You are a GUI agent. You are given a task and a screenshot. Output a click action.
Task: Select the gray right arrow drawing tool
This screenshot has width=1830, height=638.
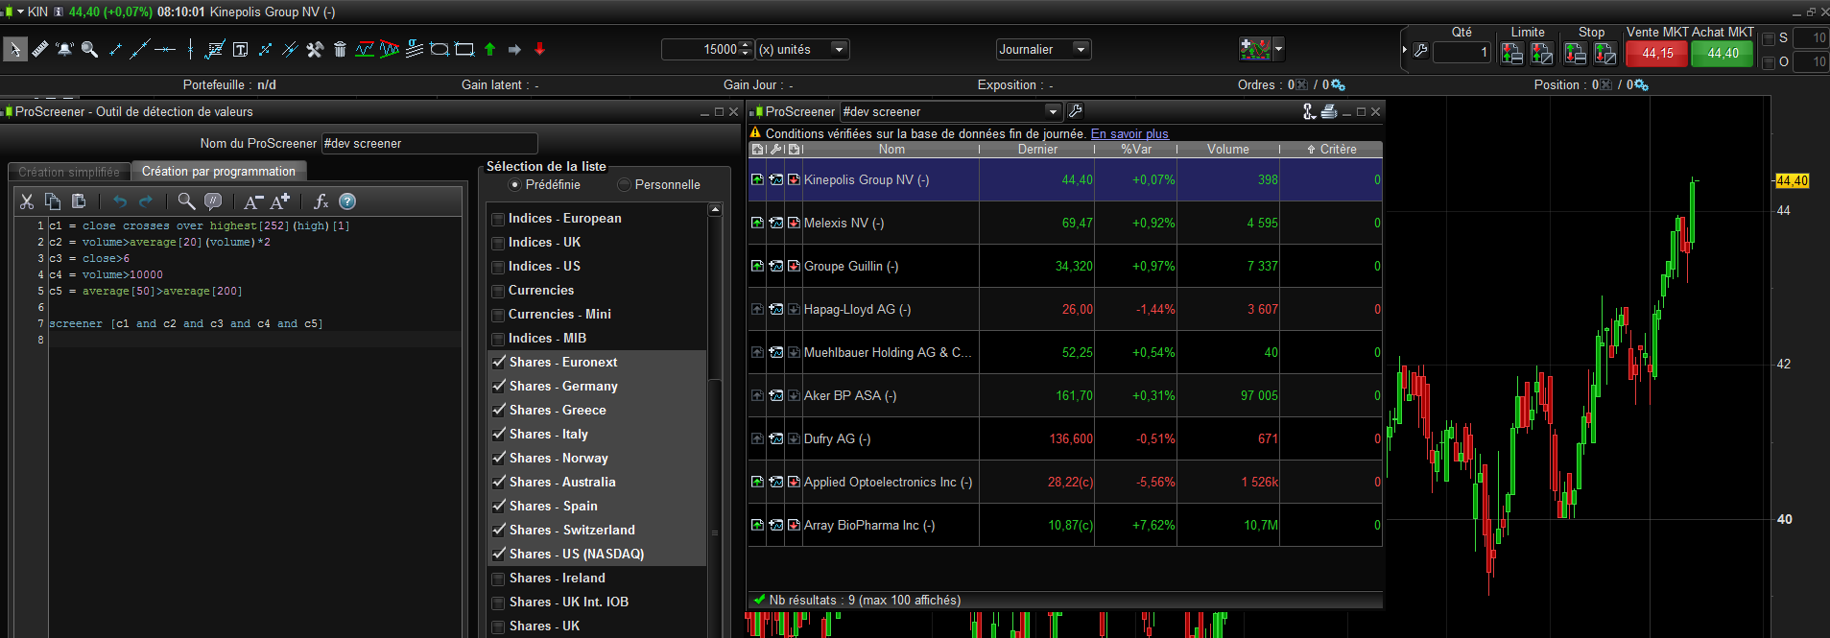(514, 49)
